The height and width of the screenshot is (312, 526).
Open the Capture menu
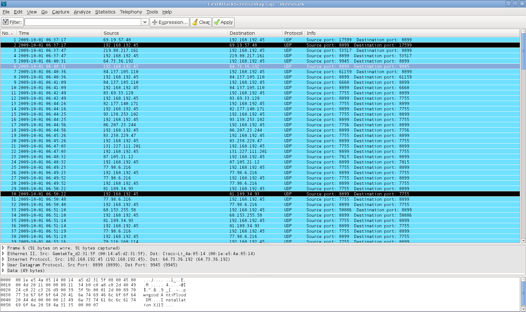coord(60,12)
